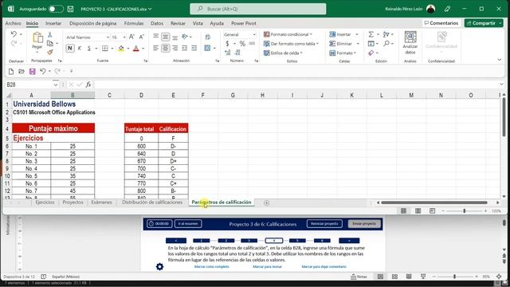Click the yellow fill color button
510x287 pixels.
point(121,49)
